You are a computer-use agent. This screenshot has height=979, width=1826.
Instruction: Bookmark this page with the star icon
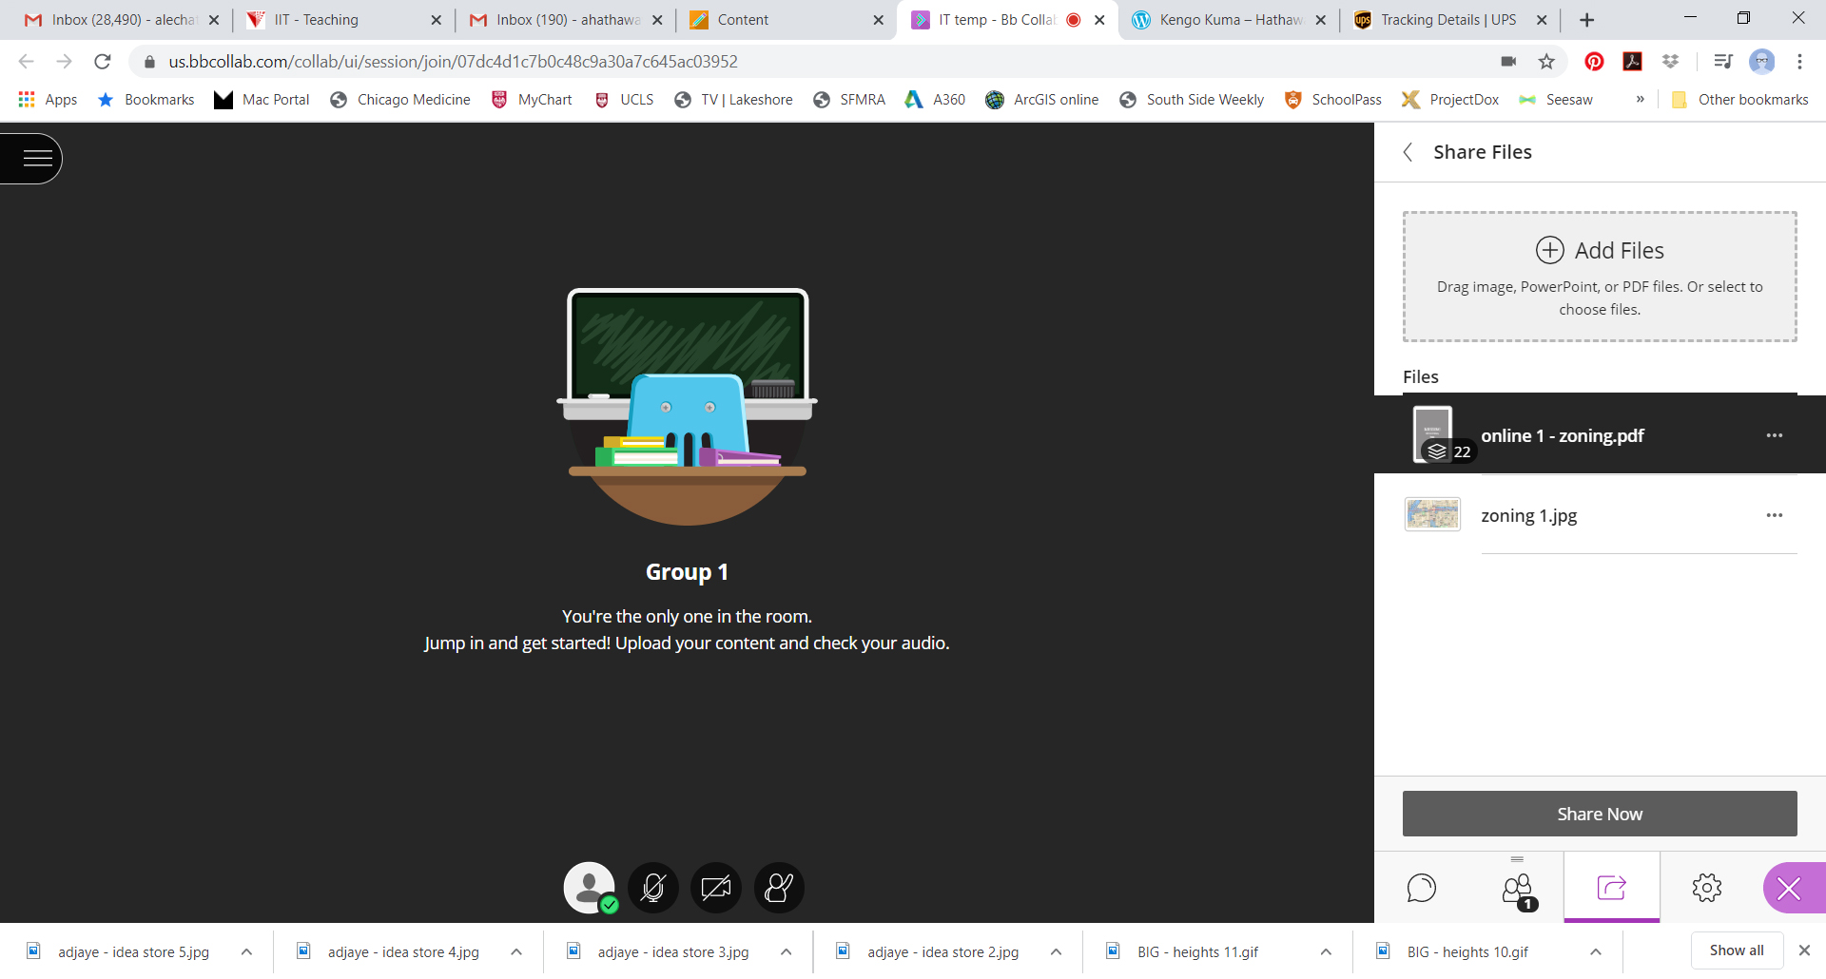coord(1546,62)
